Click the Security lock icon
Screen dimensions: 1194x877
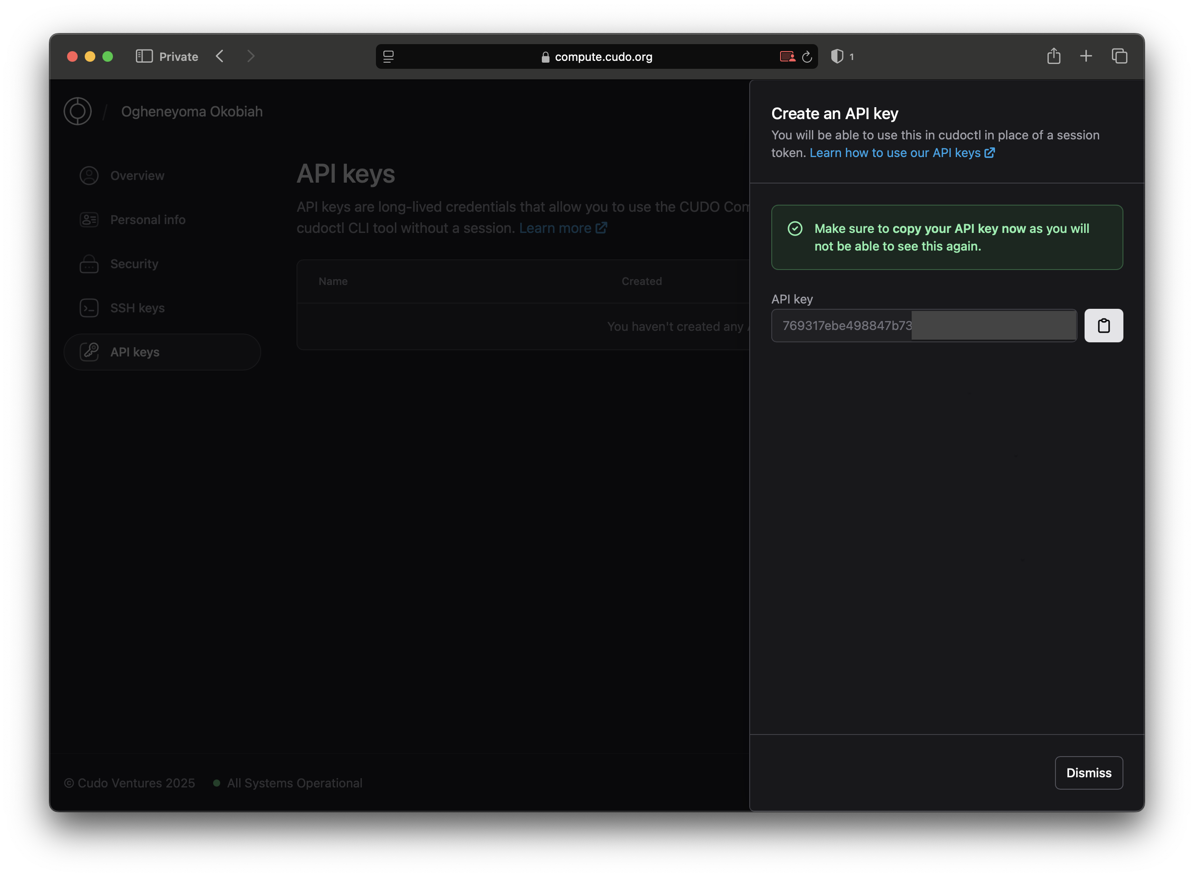click(89, 264)
